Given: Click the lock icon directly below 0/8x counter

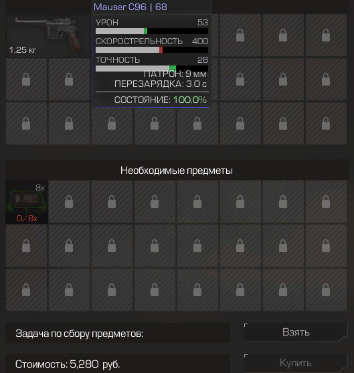Looking at the screenshot, I should [x=26, y=246].
